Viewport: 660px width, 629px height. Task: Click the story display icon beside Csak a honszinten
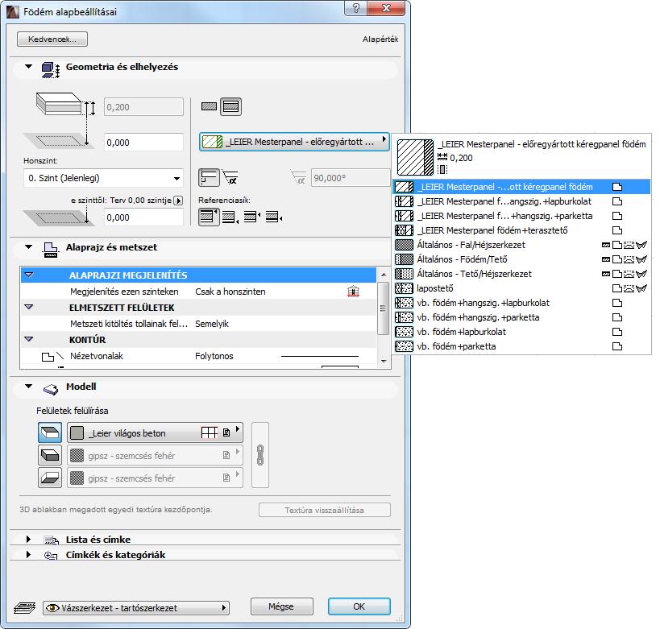click(353, 292)
